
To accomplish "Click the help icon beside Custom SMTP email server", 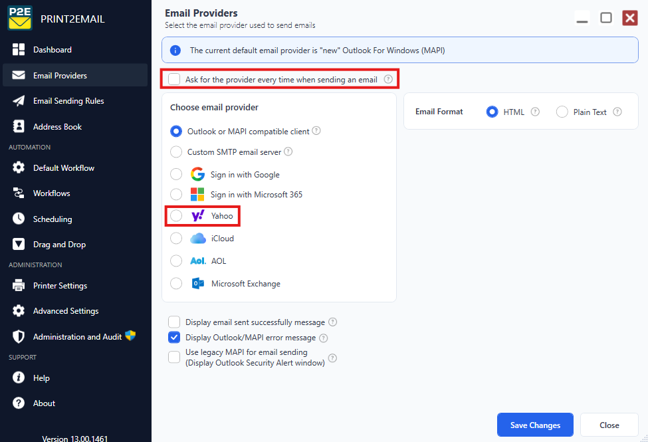I will click(x=288, y=152).
